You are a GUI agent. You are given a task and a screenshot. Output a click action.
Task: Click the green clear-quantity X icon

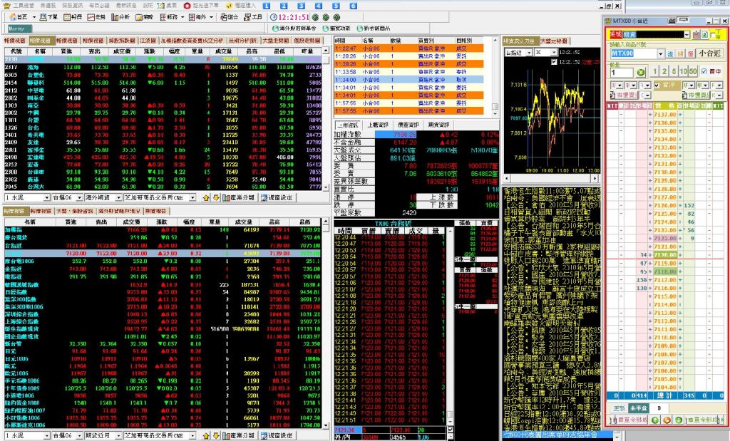[x=641, y=73]
